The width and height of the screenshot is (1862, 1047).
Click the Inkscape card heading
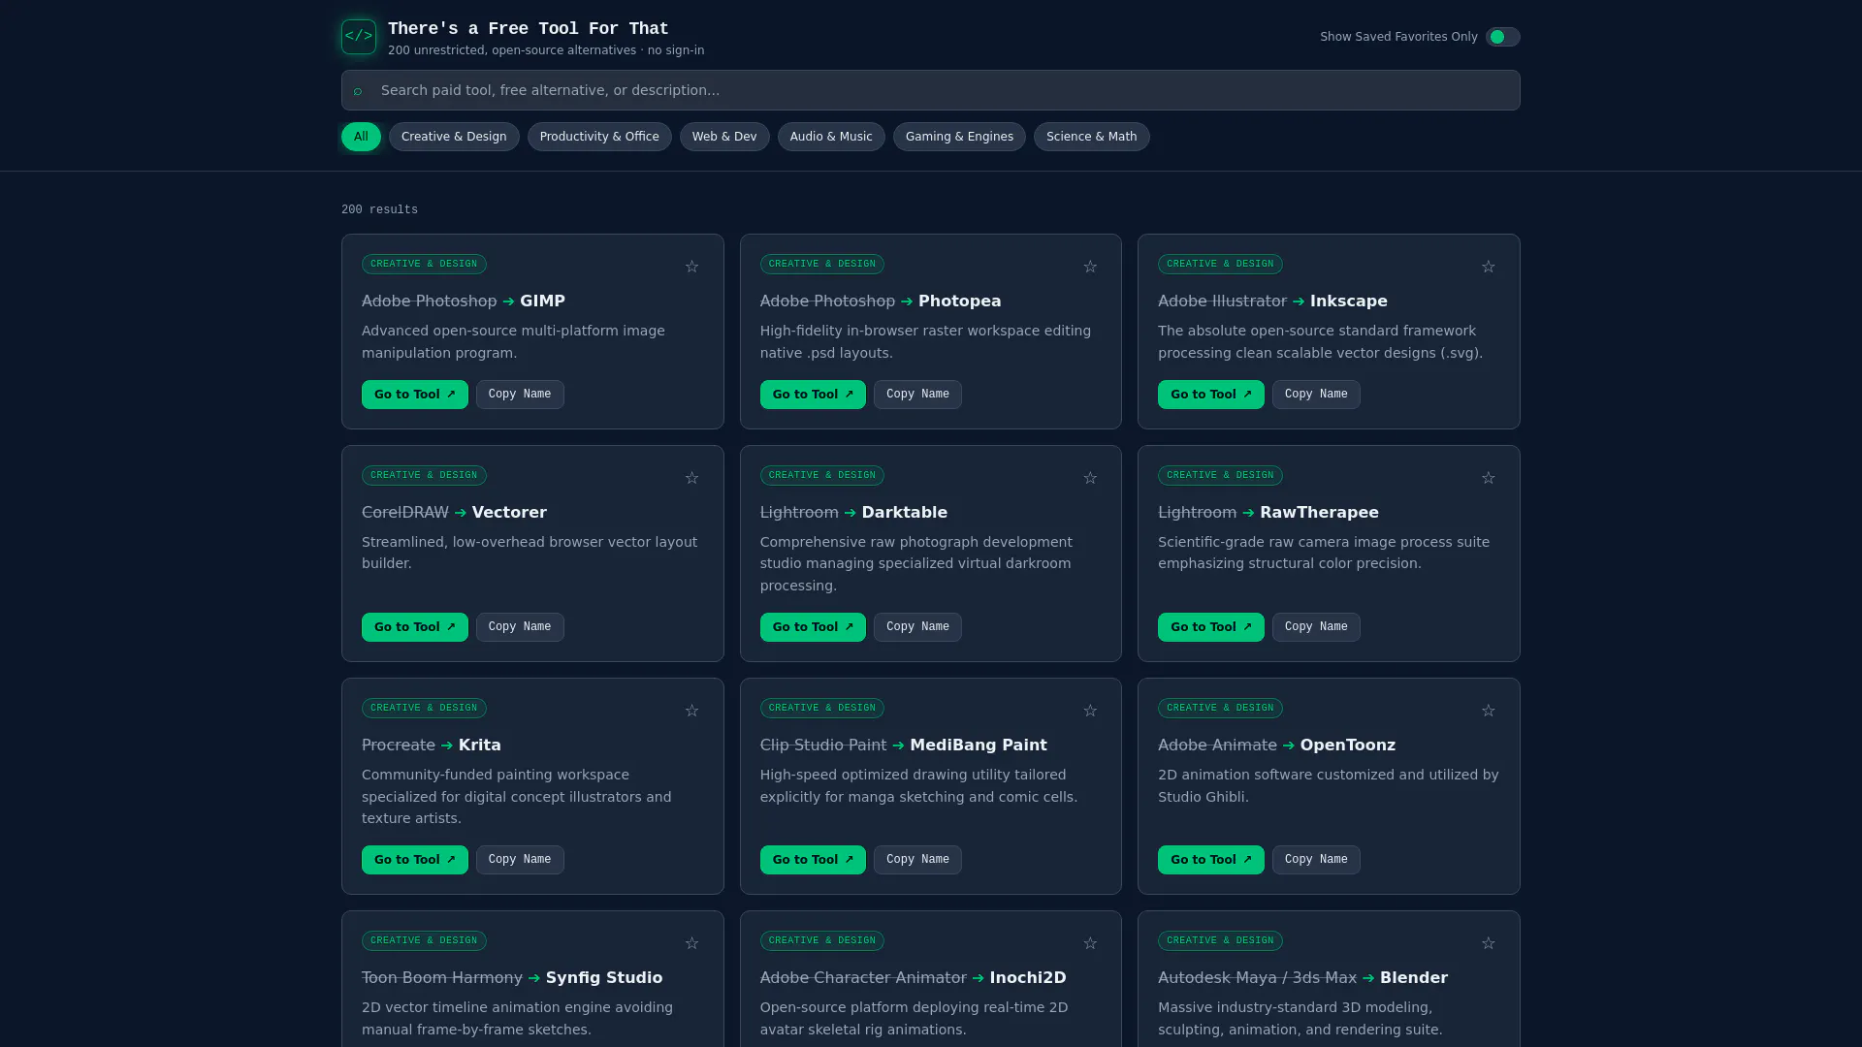pyautogui.click(x=1272, y=301)
